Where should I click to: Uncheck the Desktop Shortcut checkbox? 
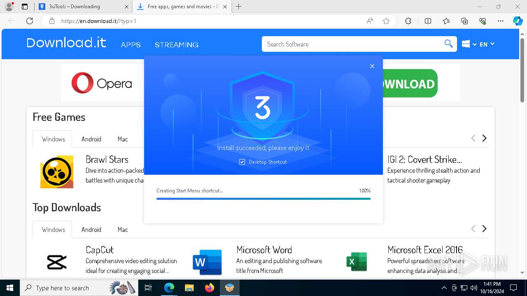(x=242, y=162)
